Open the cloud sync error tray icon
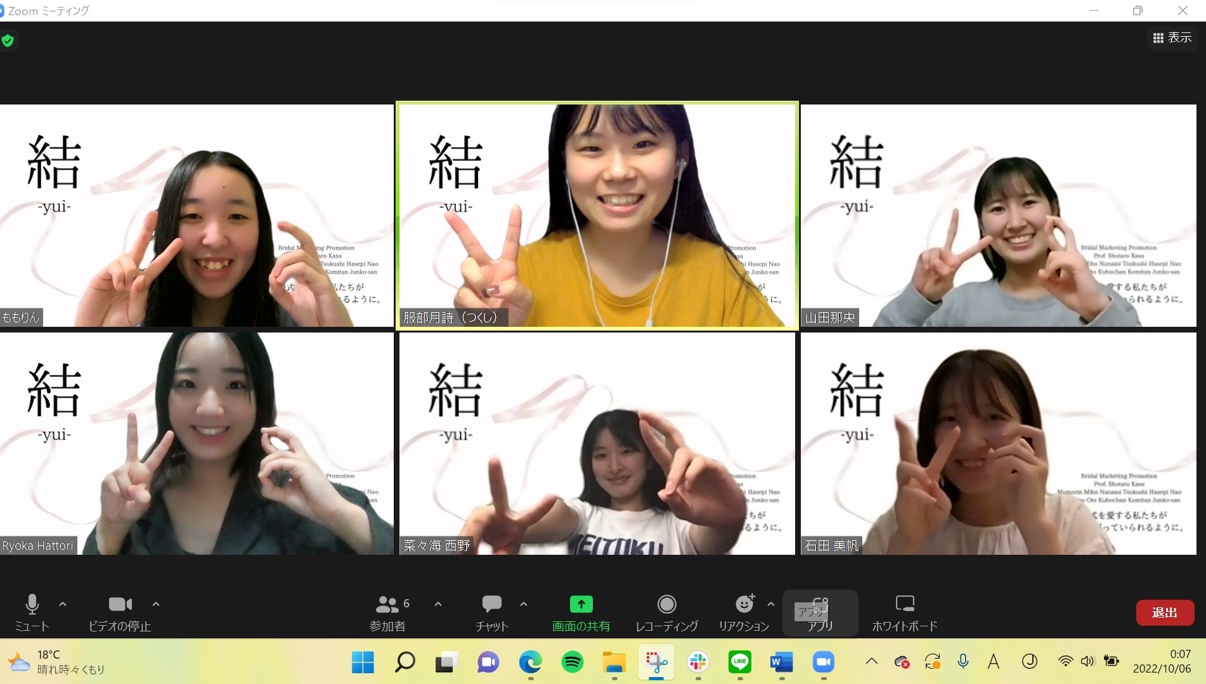The width and height of the screenshot is (1206, 684). (902, 662)
